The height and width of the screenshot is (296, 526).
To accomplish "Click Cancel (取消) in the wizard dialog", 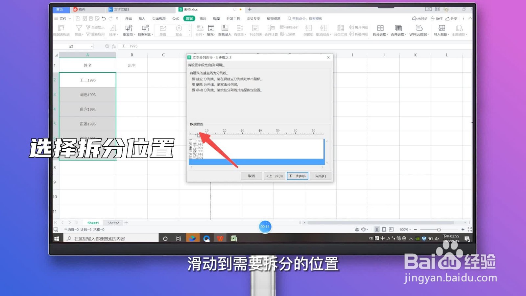I will (x=251, y=176).
